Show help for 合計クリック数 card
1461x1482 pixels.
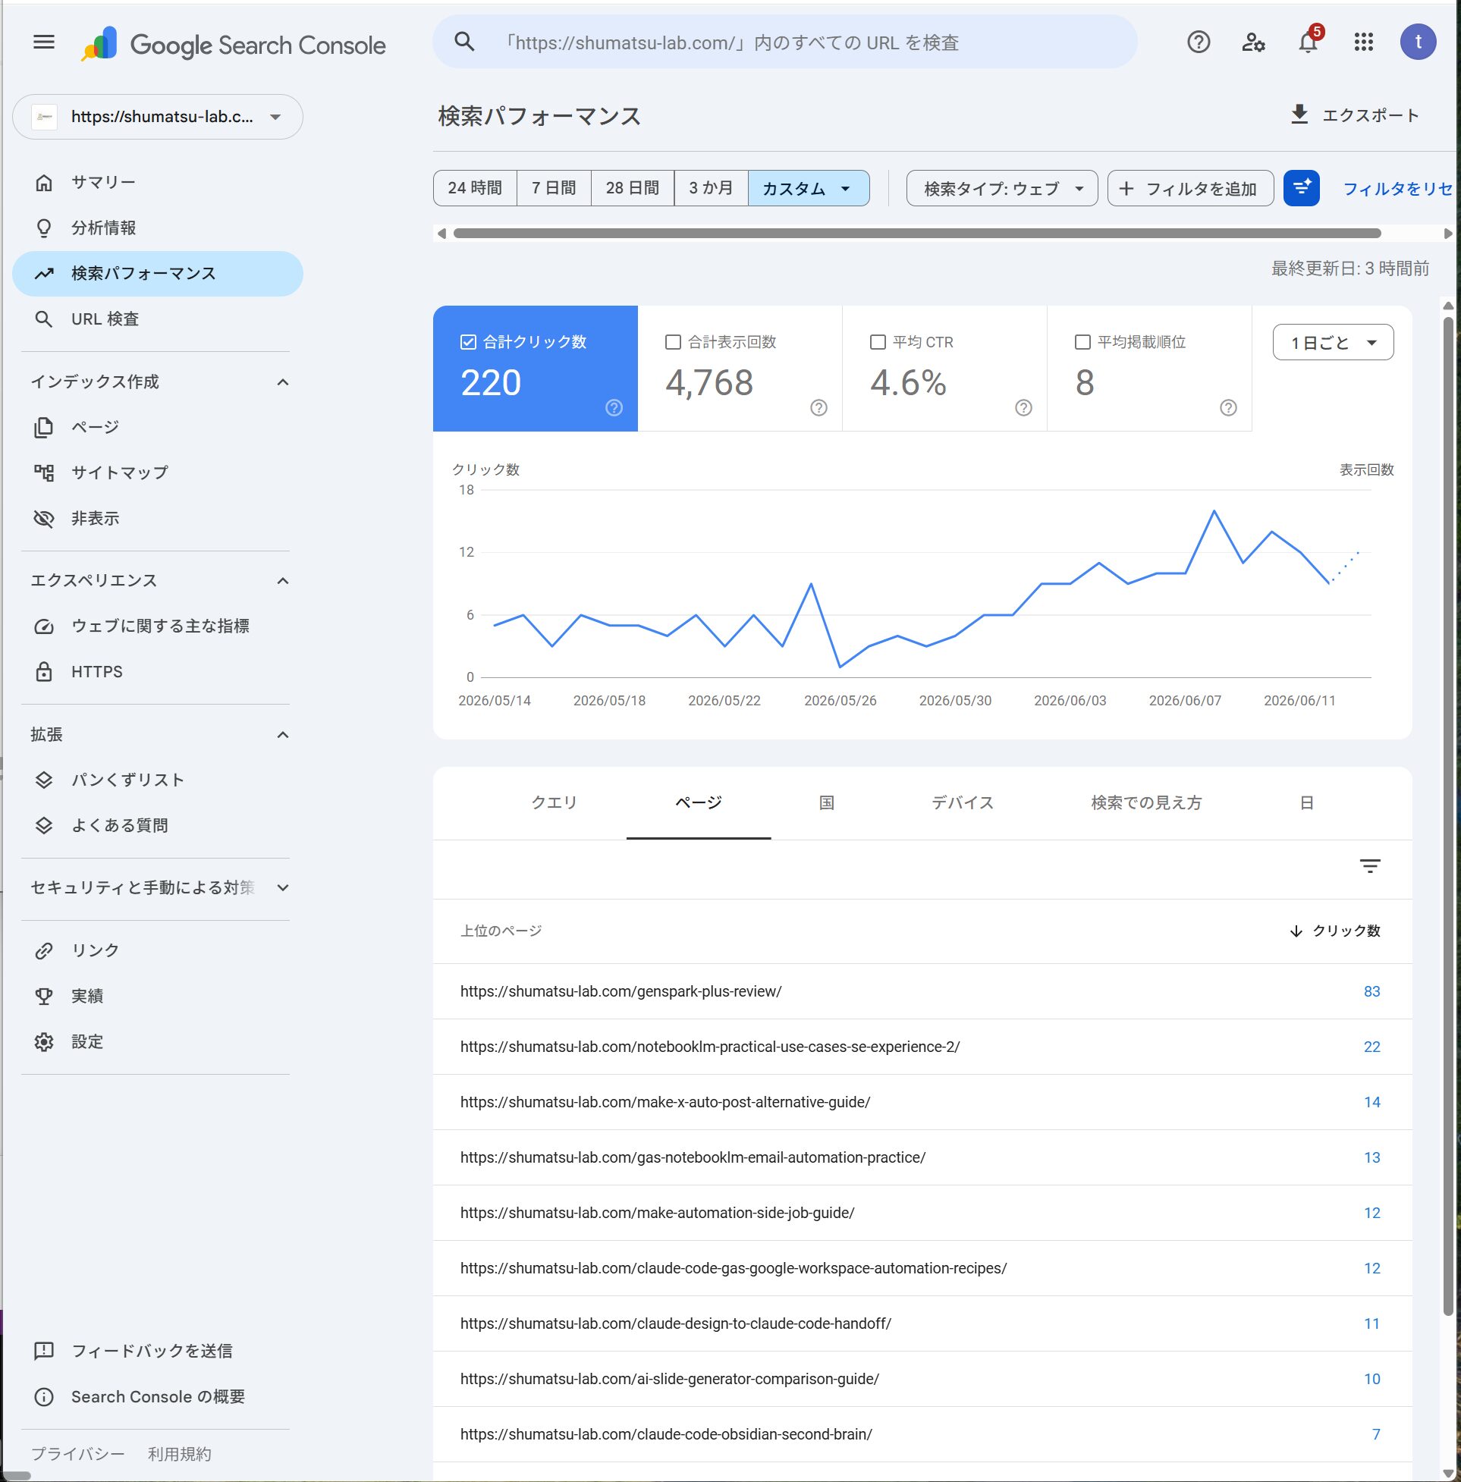point(614,408)
